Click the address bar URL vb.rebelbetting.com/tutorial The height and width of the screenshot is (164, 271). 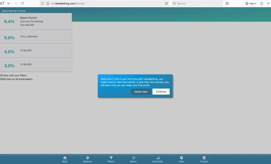tap(67, 3)
